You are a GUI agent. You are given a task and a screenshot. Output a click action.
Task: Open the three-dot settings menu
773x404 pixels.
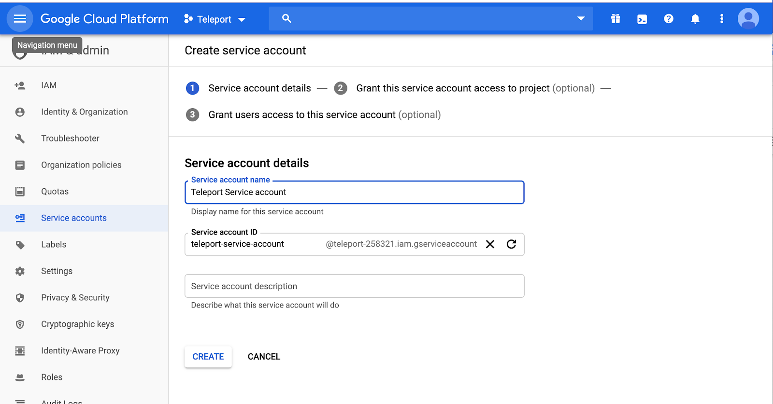coord(722,19)
